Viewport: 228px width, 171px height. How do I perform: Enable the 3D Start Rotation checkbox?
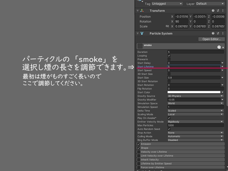pos(169,81)
